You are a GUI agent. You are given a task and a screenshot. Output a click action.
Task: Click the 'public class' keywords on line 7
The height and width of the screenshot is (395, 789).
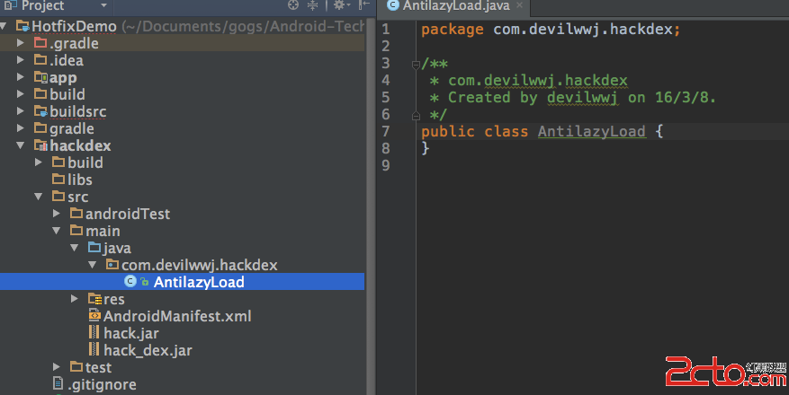474,131
